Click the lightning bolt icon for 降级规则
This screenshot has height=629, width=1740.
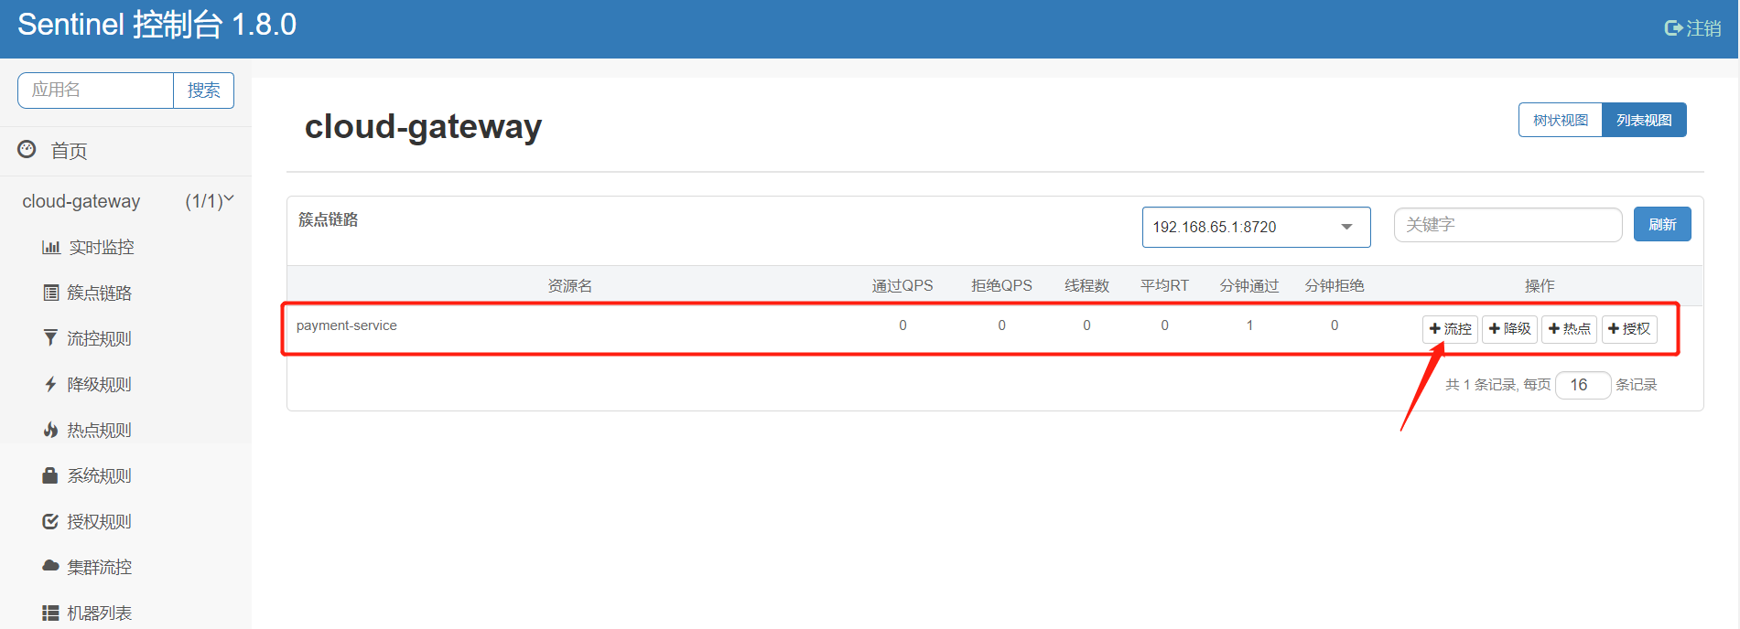50,384
